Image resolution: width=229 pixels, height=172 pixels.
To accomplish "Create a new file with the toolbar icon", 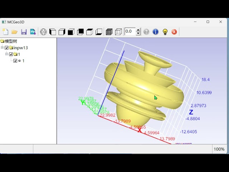I will 5,32.
